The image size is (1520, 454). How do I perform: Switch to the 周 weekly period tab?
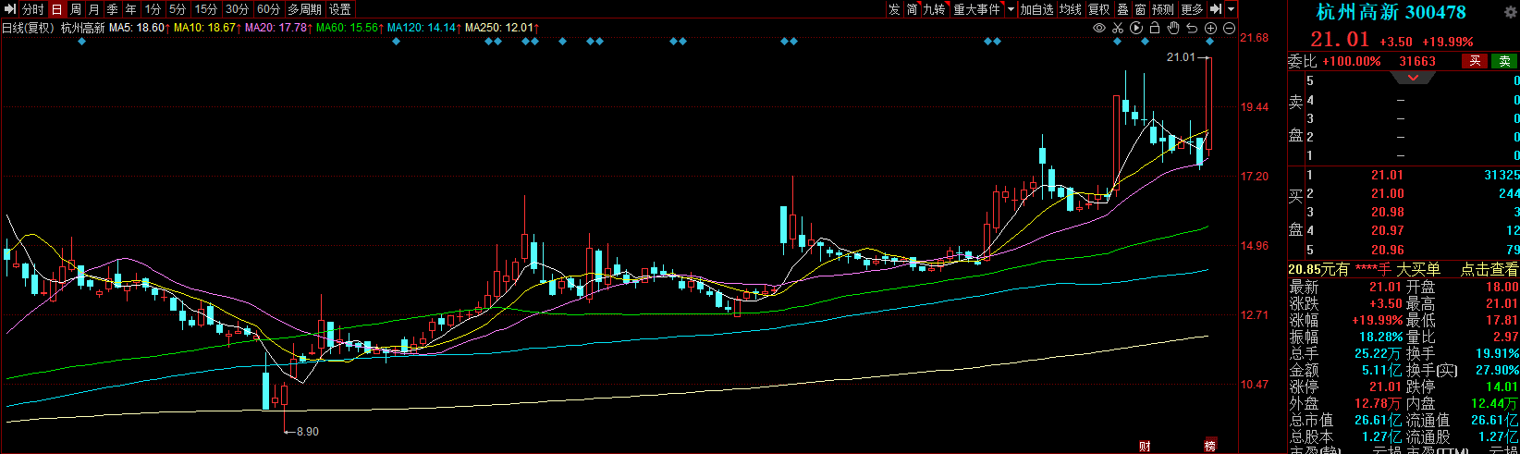pos(76,9)
